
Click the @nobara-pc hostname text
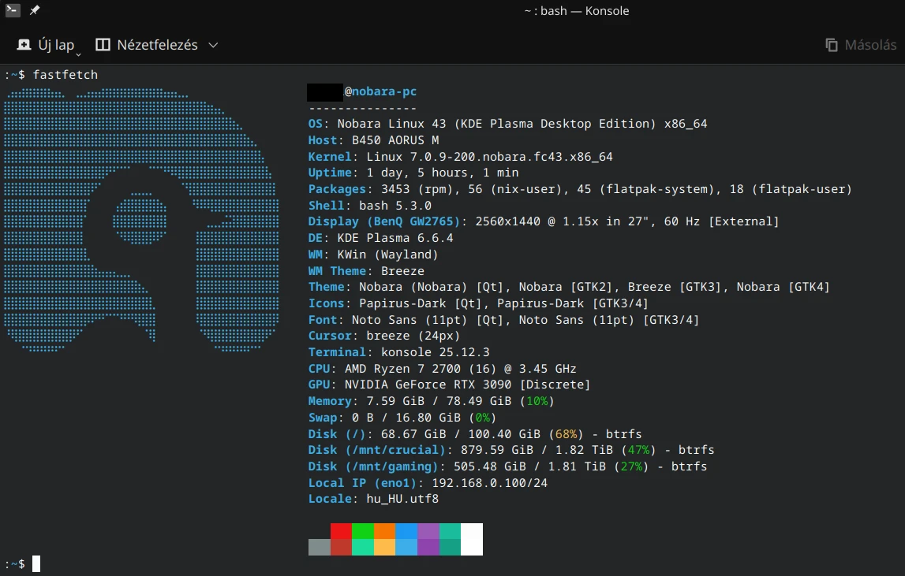coord(380,91)
